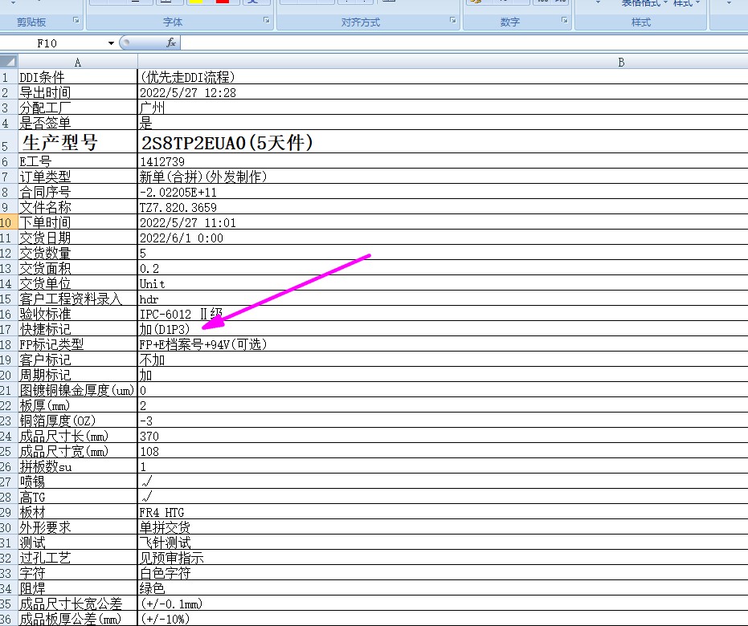Select the 成品板厚公差(mm) label cell
This screenshot has height=626, width=748.
[78, 619]
